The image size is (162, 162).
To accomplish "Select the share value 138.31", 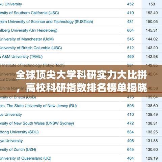I will [x=152, y=123].
